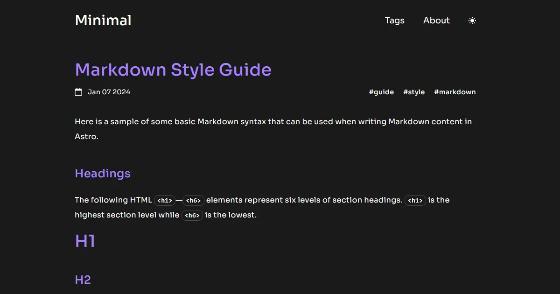Click the large H1 sample heading
Image resolution: width=560 pixels, height=294 pixels.
pos(85,241)
